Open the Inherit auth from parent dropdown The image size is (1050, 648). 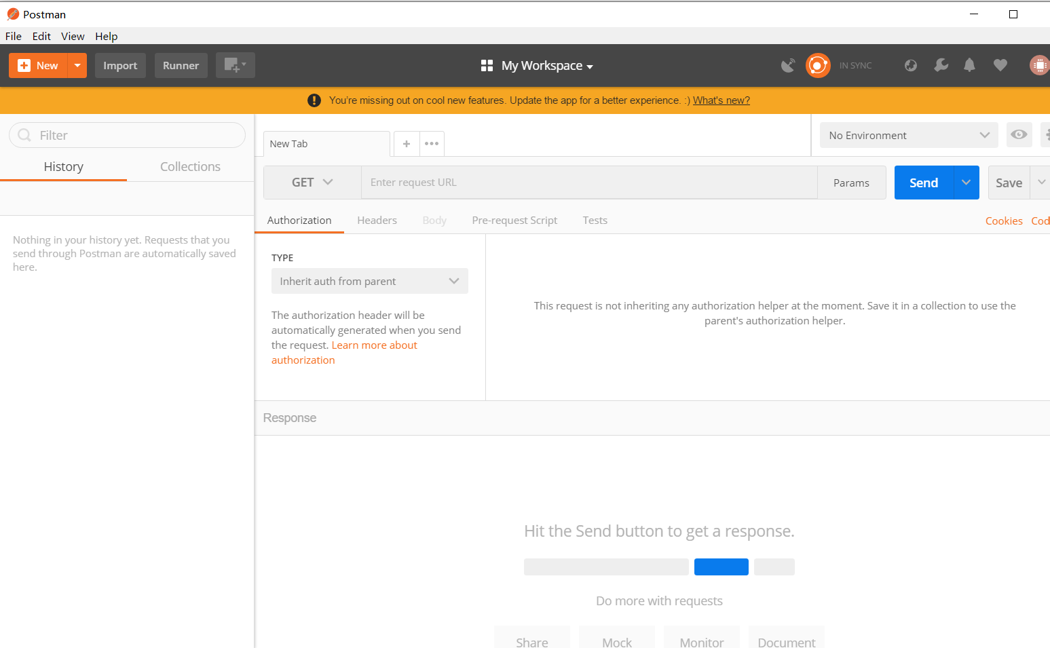click(x=370, y=281)
